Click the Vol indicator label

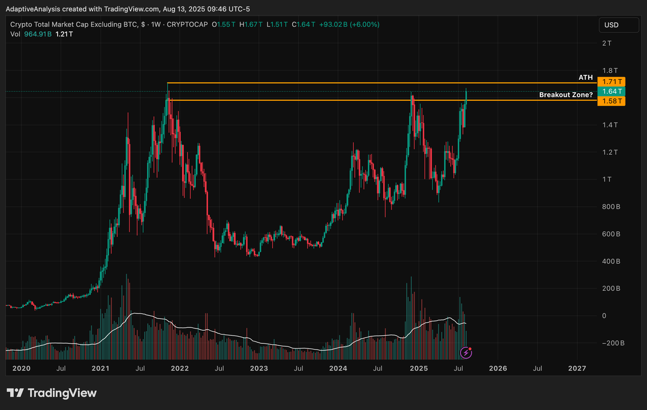15,34
